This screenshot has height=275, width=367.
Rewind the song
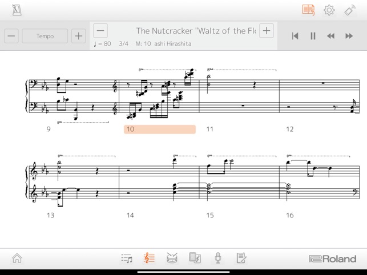coord(330,36)
